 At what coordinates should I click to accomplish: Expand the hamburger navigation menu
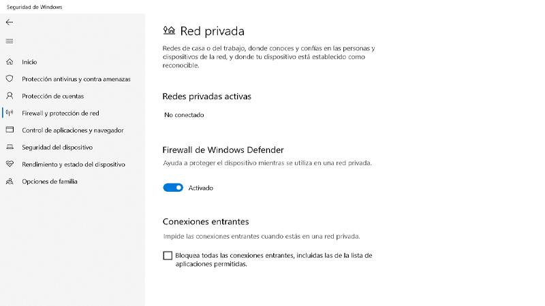point(10,41)
